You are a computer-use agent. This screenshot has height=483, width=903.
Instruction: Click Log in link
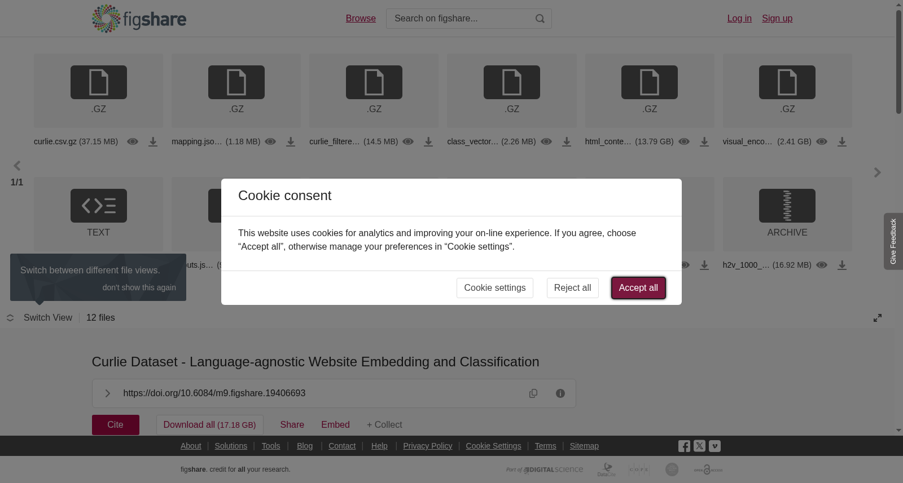pos(739,19)
